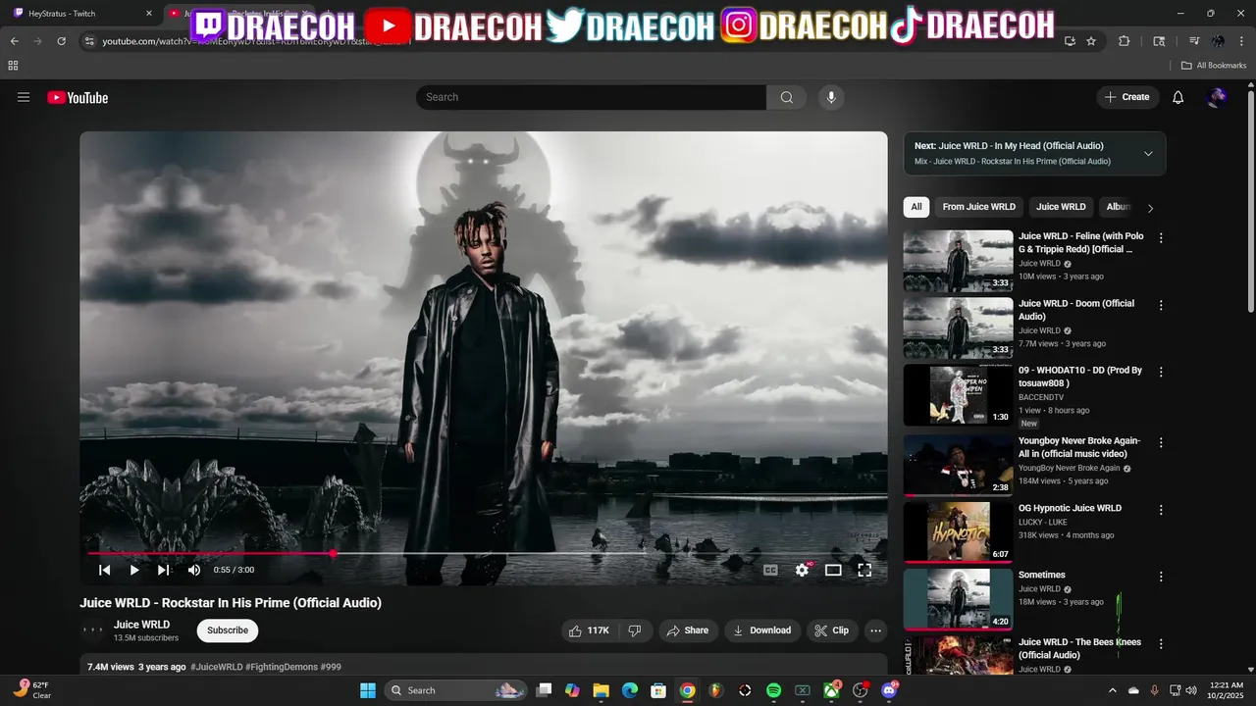Dislike this video
1256x706 pixels.
(x=635, y=630)
